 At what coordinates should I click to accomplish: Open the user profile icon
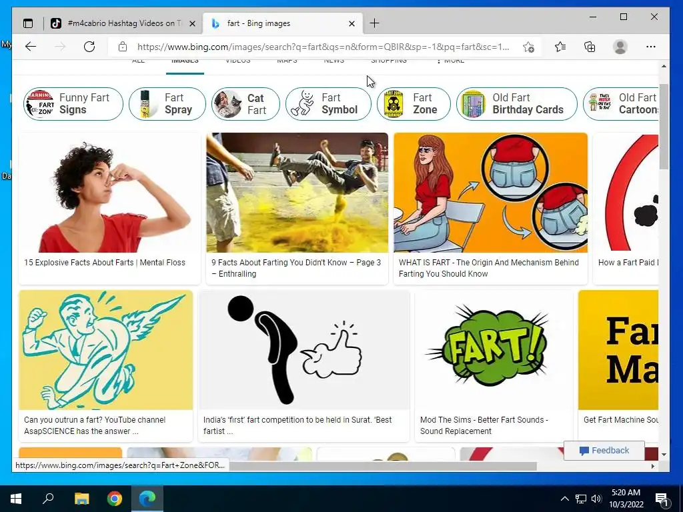[620, 47]
